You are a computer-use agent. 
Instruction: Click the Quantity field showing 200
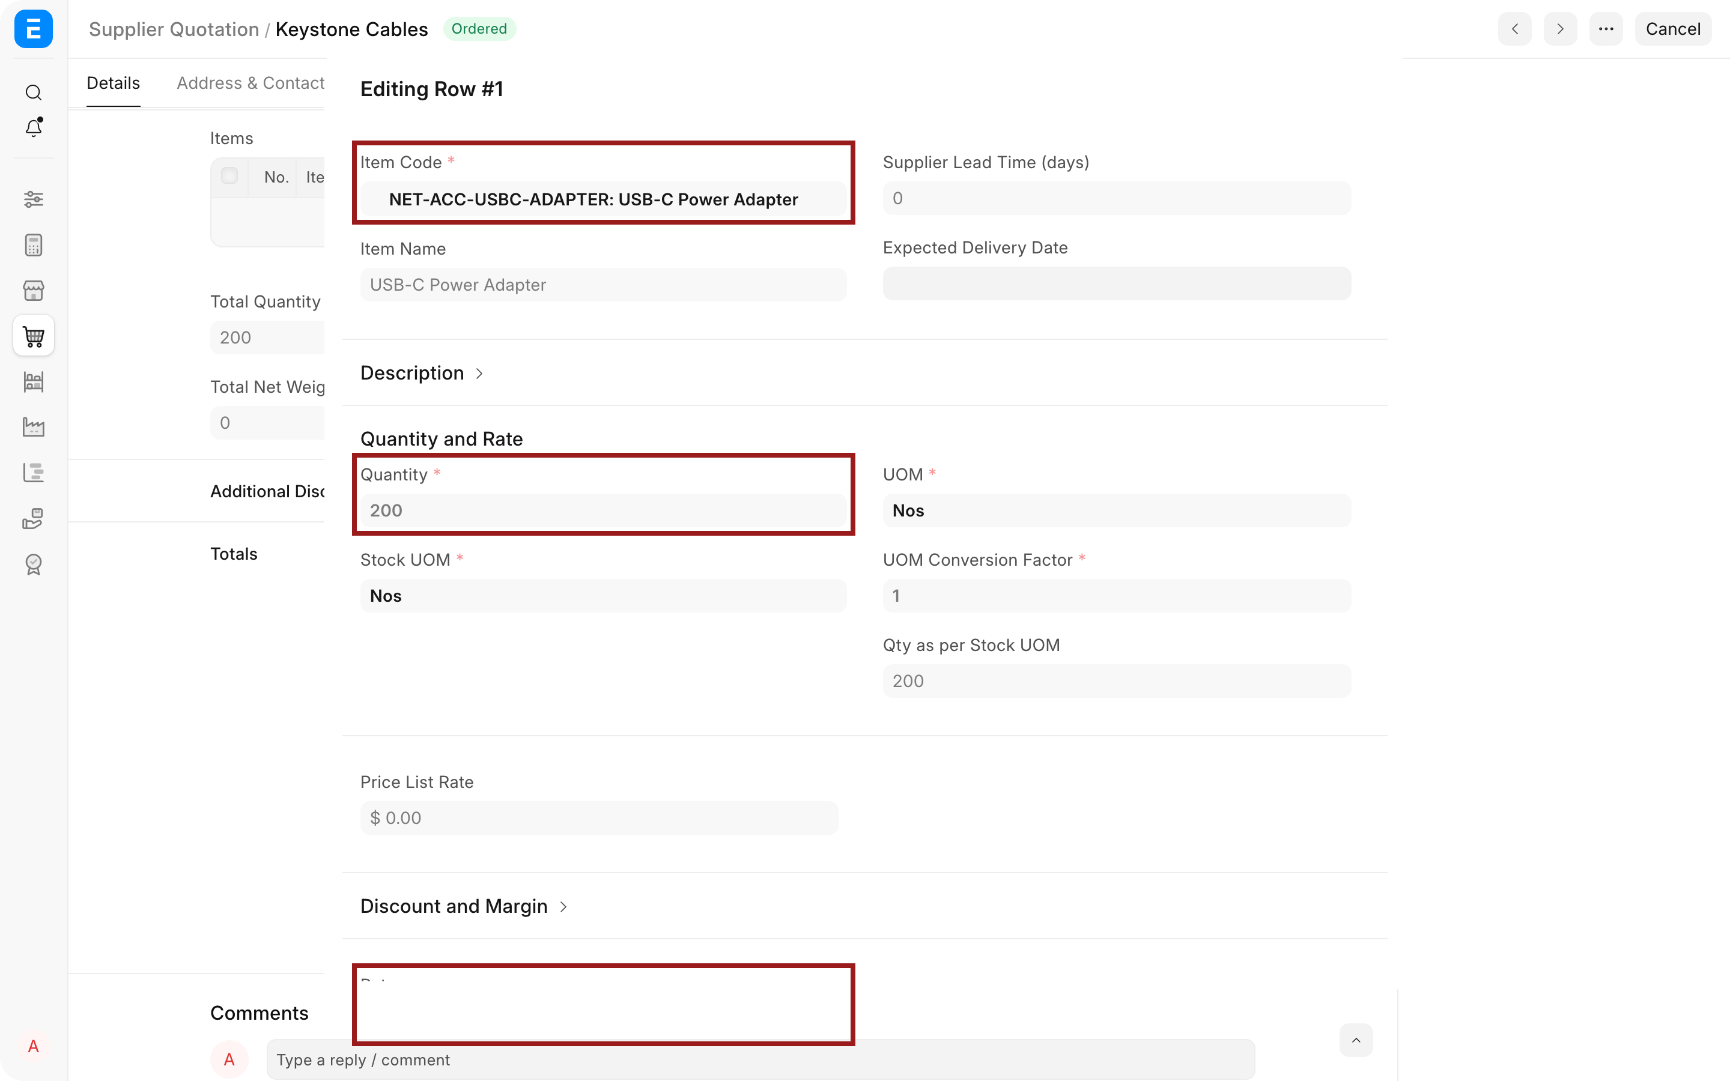point(603,510)
